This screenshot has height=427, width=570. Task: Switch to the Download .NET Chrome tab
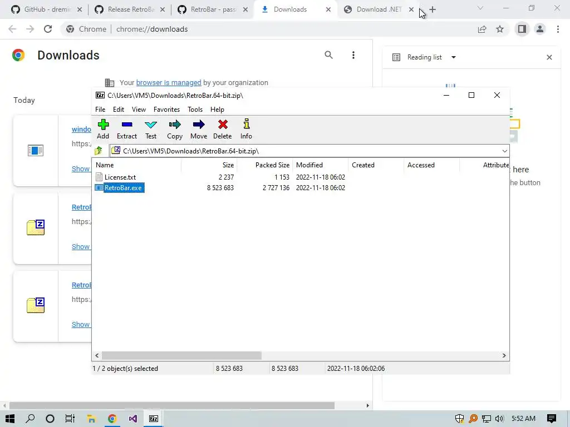pyautogui.click(x=378, y=9)
